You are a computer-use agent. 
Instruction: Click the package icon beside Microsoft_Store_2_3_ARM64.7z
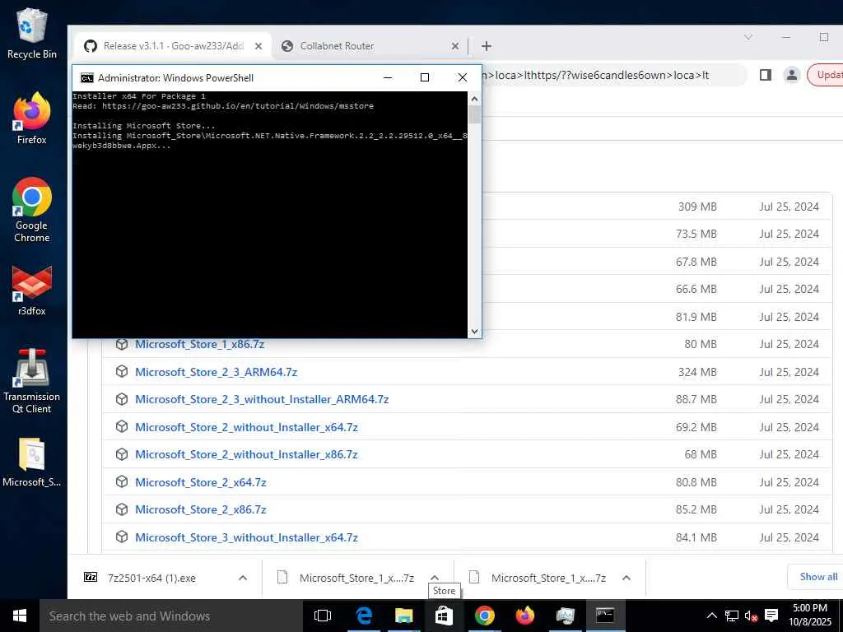pos(122,372)
